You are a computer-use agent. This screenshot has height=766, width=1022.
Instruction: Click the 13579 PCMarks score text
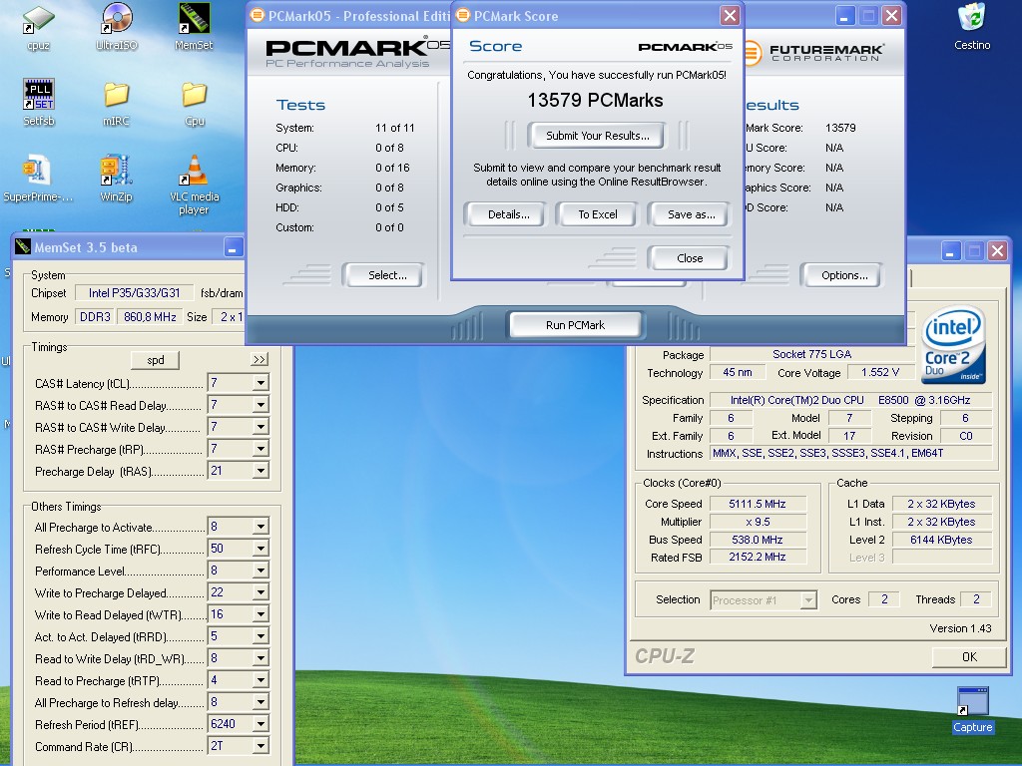[595, 101]
